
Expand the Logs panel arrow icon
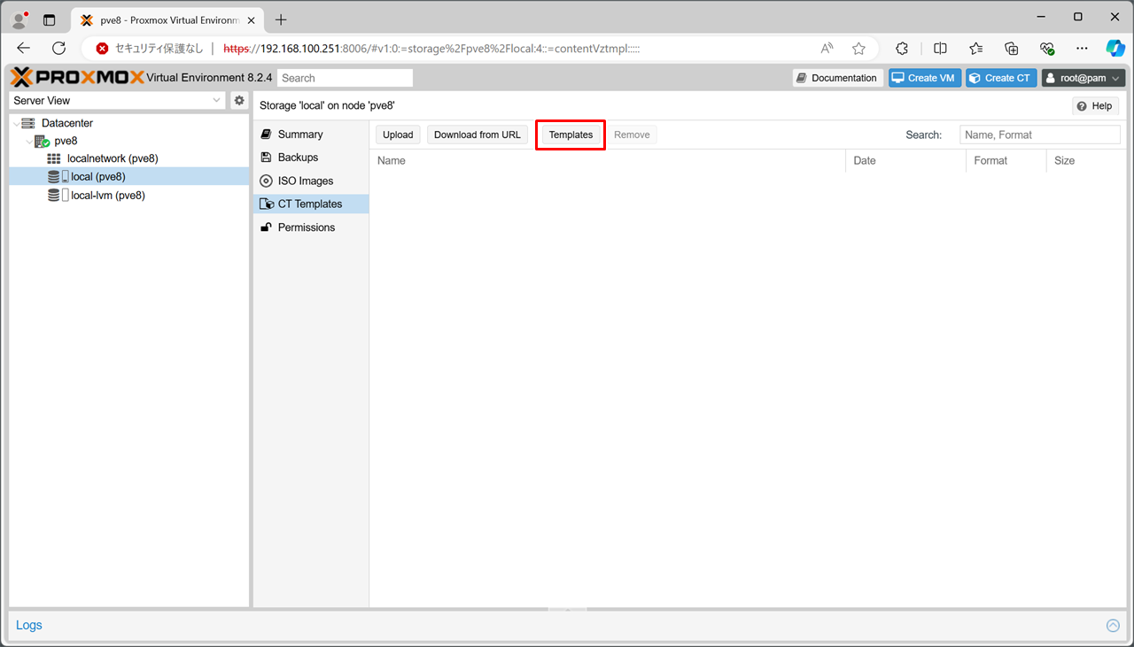coord(1113,626)
